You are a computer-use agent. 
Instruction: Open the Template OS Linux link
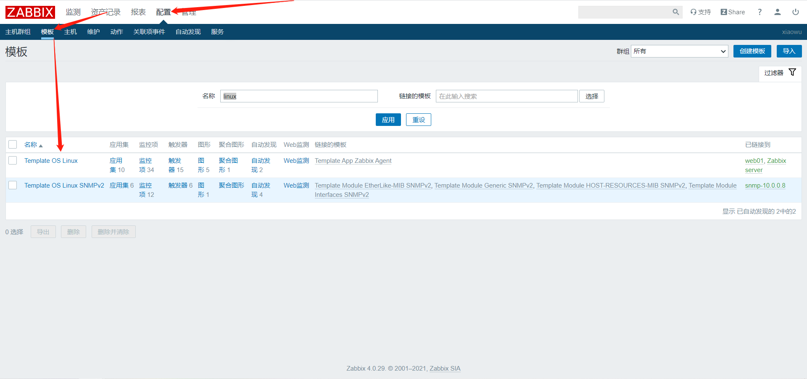coord(51,161)
